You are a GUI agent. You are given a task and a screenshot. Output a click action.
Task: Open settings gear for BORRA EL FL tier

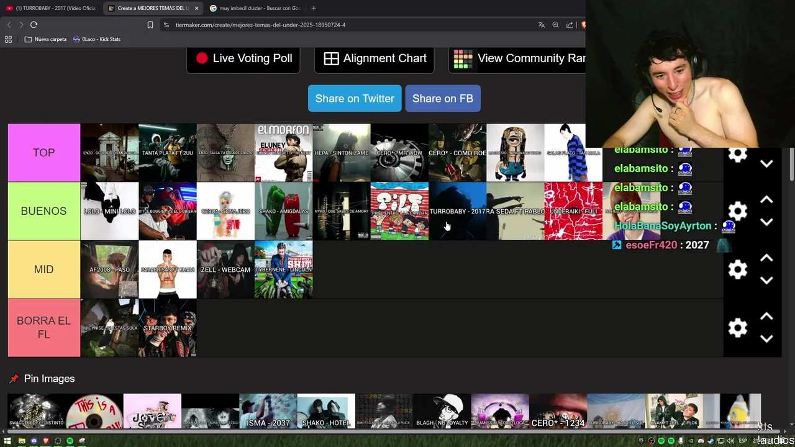737,328
